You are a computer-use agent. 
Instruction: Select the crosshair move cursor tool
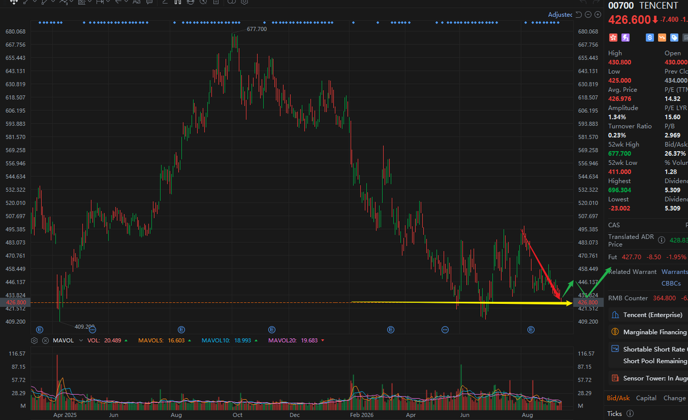point(14,2)
